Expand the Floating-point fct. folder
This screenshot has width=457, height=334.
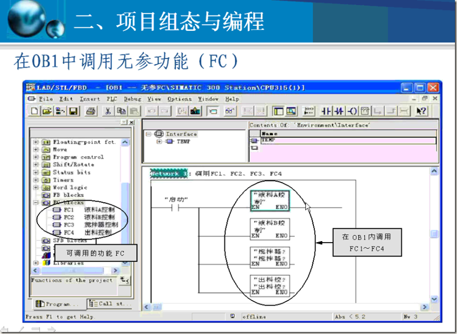pyautogui.click(x=36, y=142)
